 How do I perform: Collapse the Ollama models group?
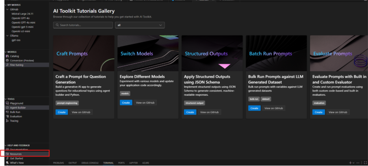coord(7,36)
